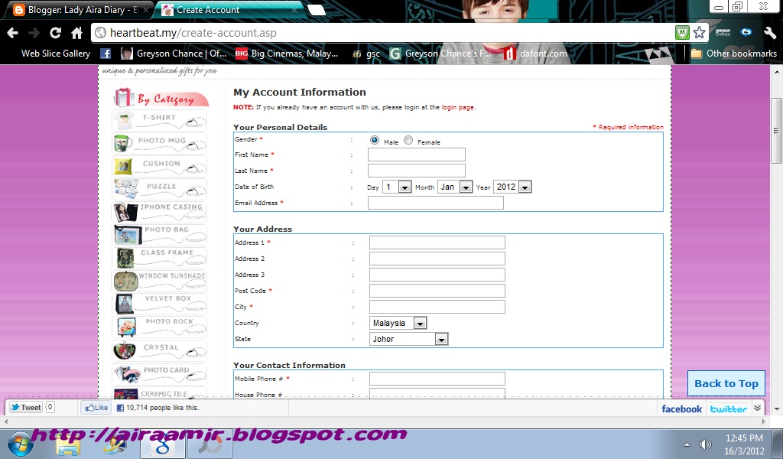
Task: Select the PHOTO BAG category
Action: click(x=159, y=235)
